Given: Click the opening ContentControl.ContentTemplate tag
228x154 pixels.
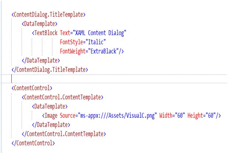Looking at the screenshot, I should point(63,97).
